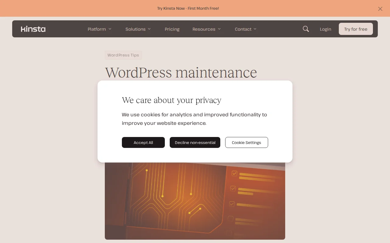The width and height of the screenshot is (390, 243).
Task: Open Cookie Settings
Action: pos(246,142)
